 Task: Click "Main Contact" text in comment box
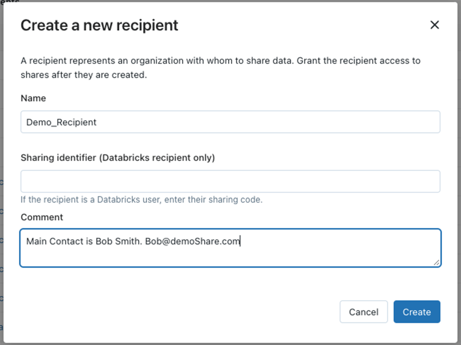pos(55,241)
